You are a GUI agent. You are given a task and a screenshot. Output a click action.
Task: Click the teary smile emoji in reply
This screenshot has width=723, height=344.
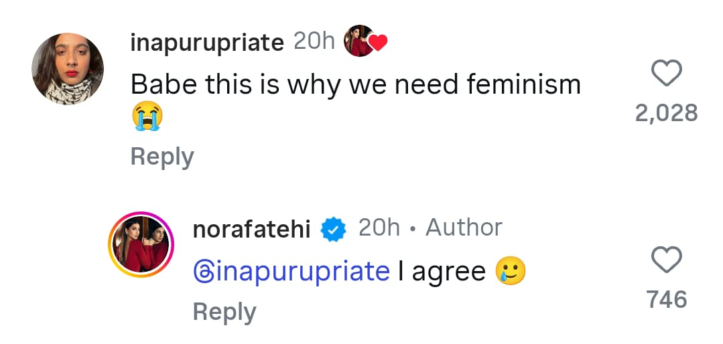(510, 271)
